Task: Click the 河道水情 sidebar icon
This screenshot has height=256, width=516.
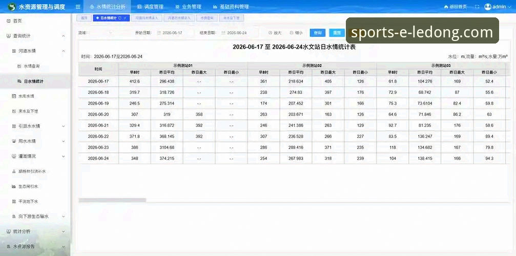Action: [x=14, y=51]
